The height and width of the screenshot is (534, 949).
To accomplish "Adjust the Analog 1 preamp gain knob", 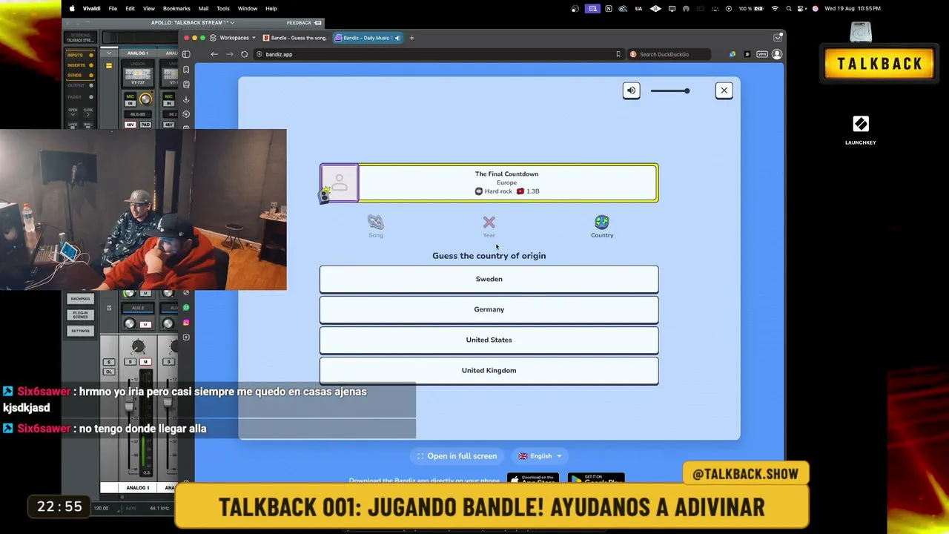I will point(145,99).
